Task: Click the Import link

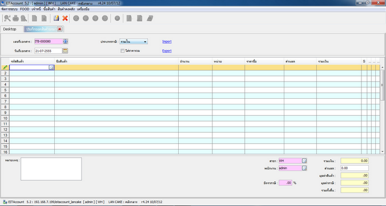Action: tap(167, 41)
